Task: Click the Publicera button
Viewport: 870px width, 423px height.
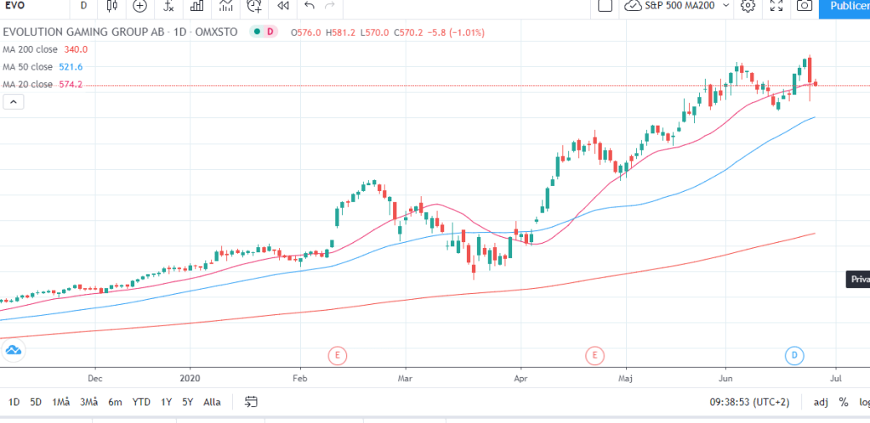Action: (x=844, y=6)
